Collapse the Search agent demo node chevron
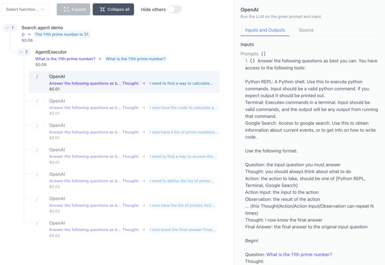Viewport: 385px width, 265px height. coord(7,28)
